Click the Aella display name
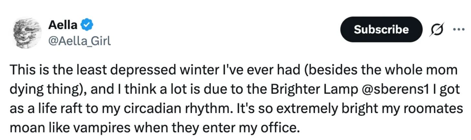471x140 pixels. (x=63, y=24)
